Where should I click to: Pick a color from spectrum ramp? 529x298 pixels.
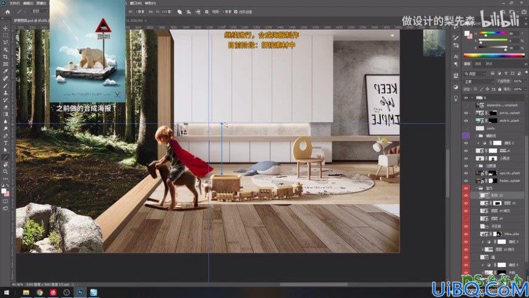[494, 55]
